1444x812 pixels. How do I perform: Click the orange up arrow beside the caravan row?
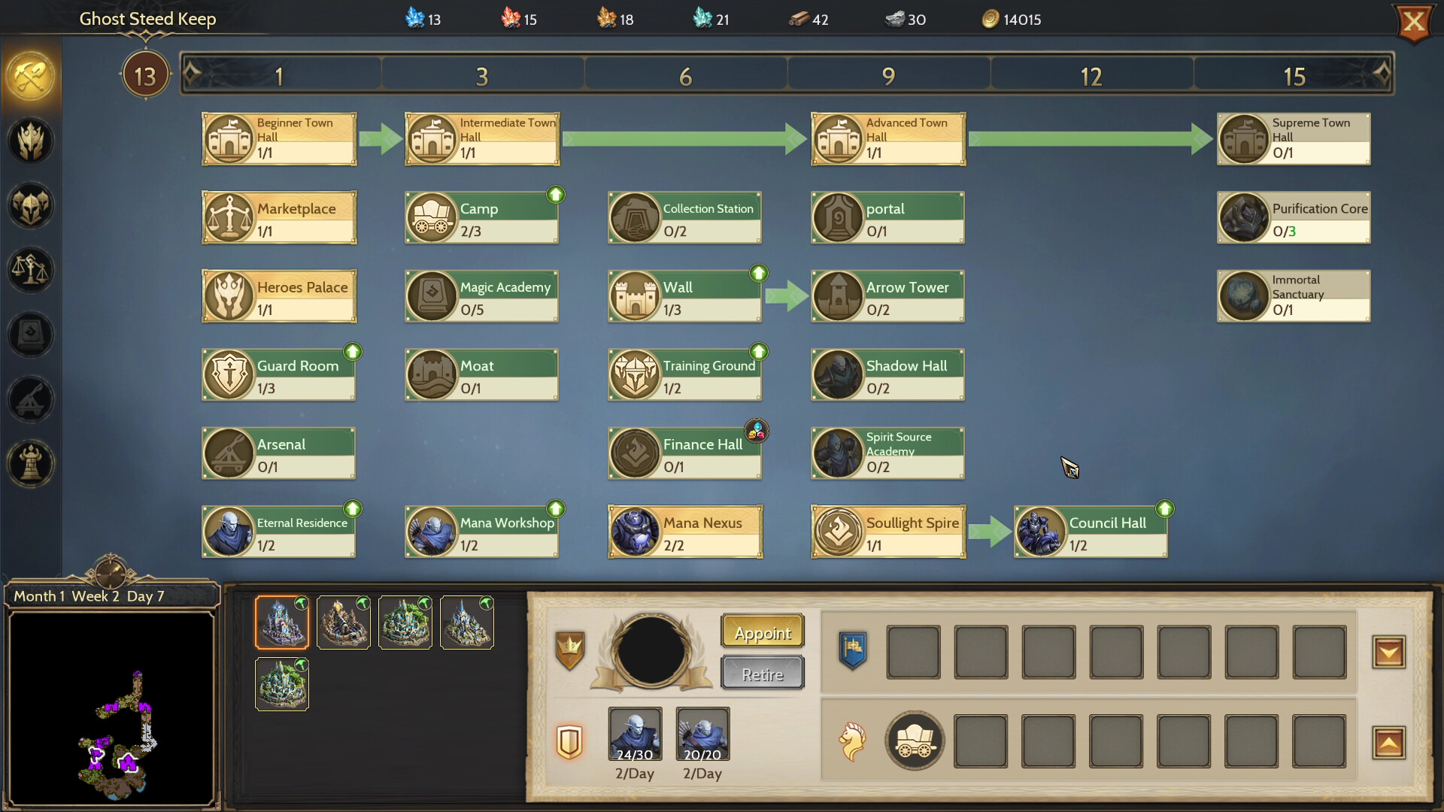pyautogui.click(x=1389, y=741)
